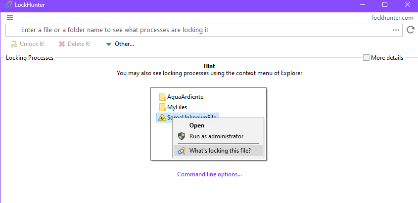Click the Unlock It! button
The height and width of the screenshot is (203, 418).
coord(28,44)
